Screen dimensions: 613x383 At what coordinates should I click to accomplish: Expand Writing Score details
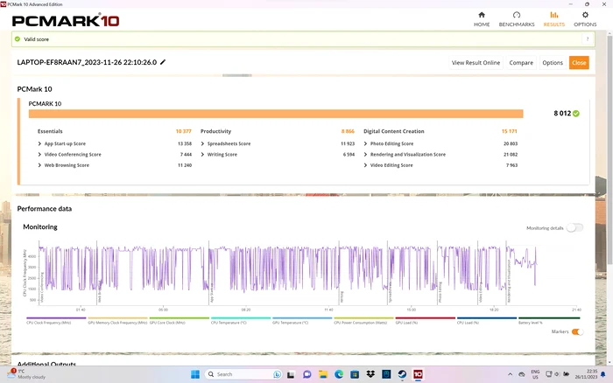(x=202, y=155)
